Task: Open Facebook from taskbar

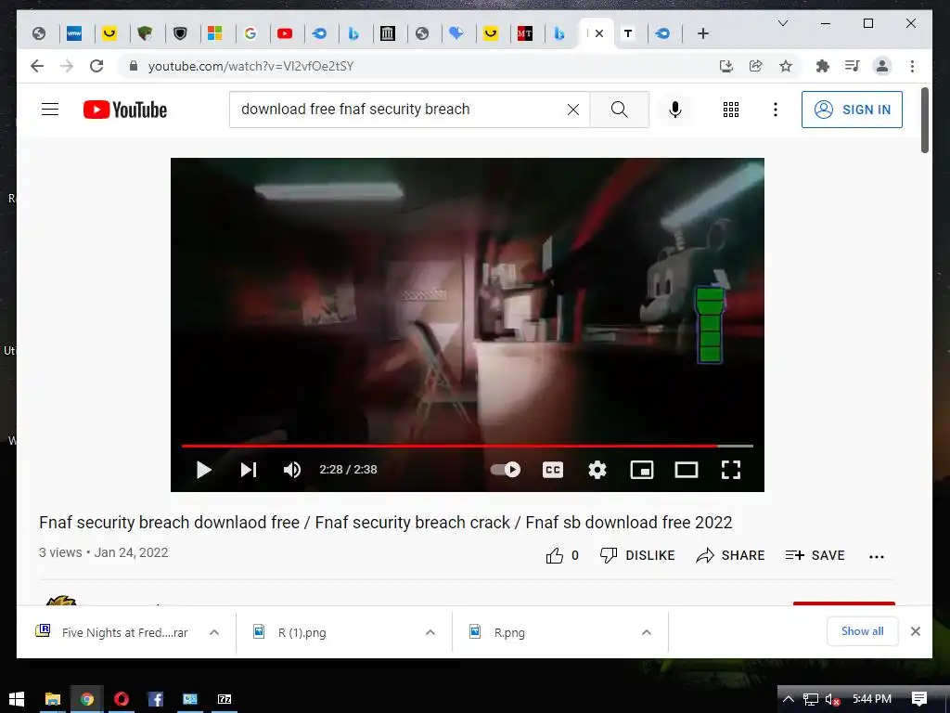Action: 156,699
